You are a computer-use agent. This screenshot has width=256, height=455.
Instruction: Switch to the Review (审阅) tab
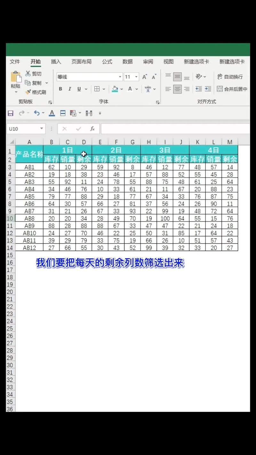tap(148, 62)
